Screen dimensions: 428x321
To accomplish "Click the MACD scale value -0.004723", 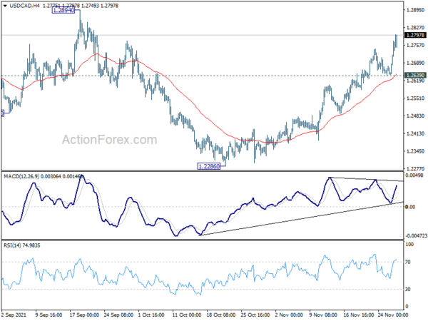I will pos(417,236).
